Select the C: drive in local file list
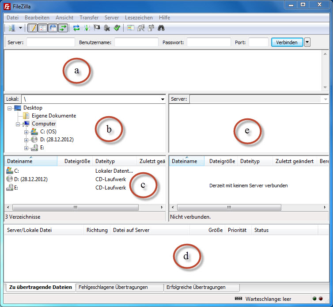Image resolution: width=333 pixels, height=307 pixels. pos(17,171)
